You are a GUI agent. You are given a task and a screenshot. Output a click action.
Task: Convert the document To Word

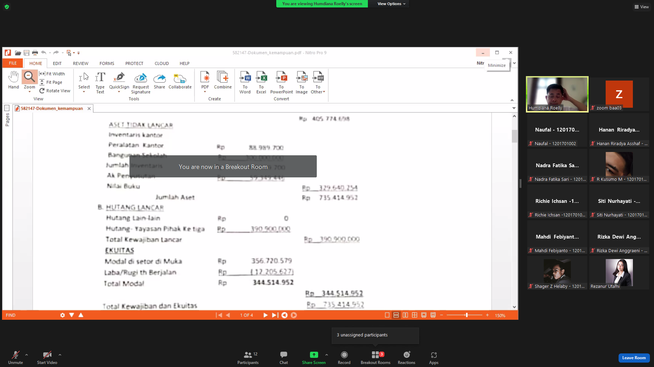tap(245, 83)
